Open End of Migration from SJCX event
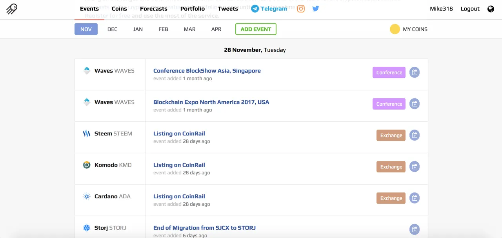Viewport: 502px width, 238px height. (204, 228)
